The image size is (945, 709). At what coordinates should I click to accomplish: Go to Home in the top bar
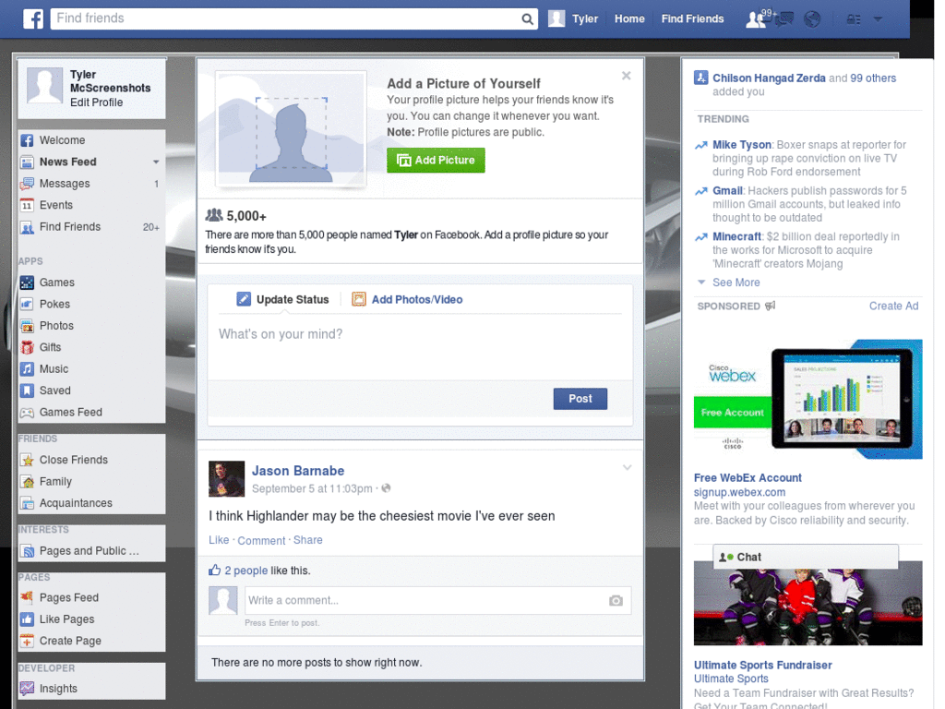pyautogui.click(x=629, y=18)
